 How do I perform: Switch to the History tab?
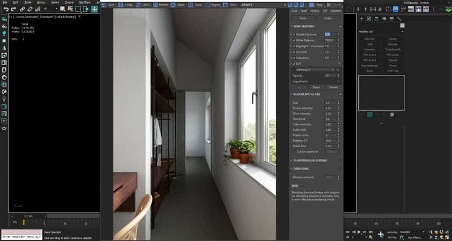pyautogui.click(x=315, y=11)
